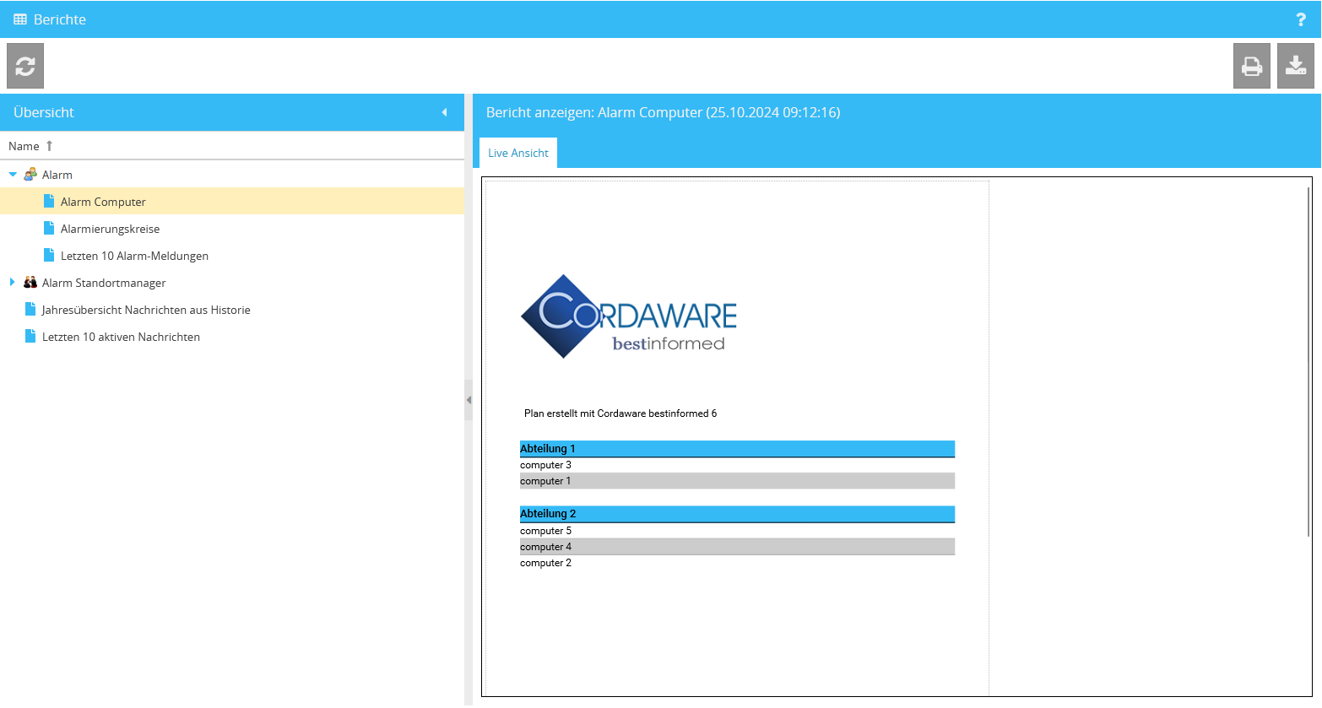
Task: Click the Abteilung 1 header row
Action: [737, 449]
